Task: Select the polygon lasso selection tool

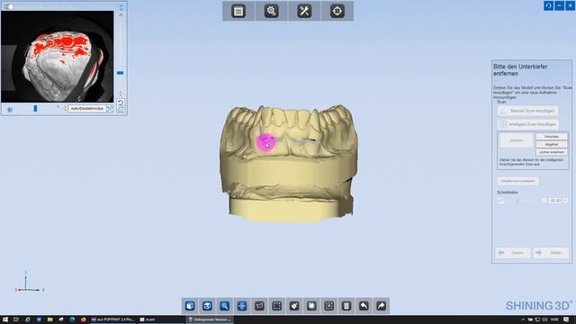Action: pos(259,306)
